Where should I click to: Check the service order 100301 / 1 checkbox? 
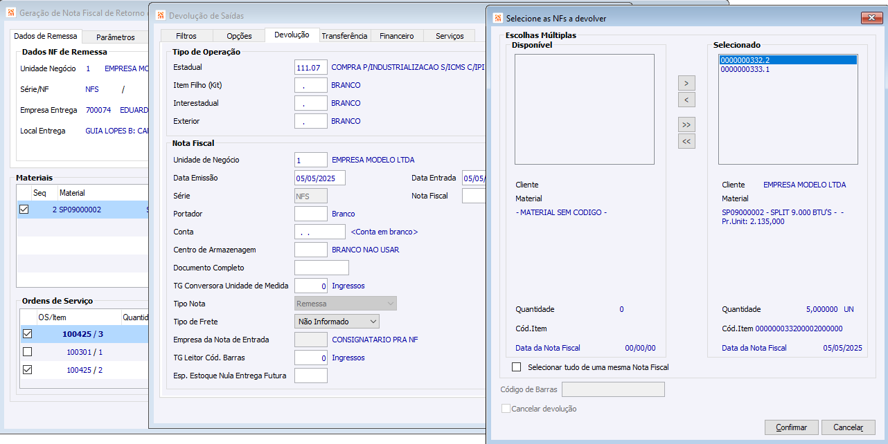(x=27, y=352)
